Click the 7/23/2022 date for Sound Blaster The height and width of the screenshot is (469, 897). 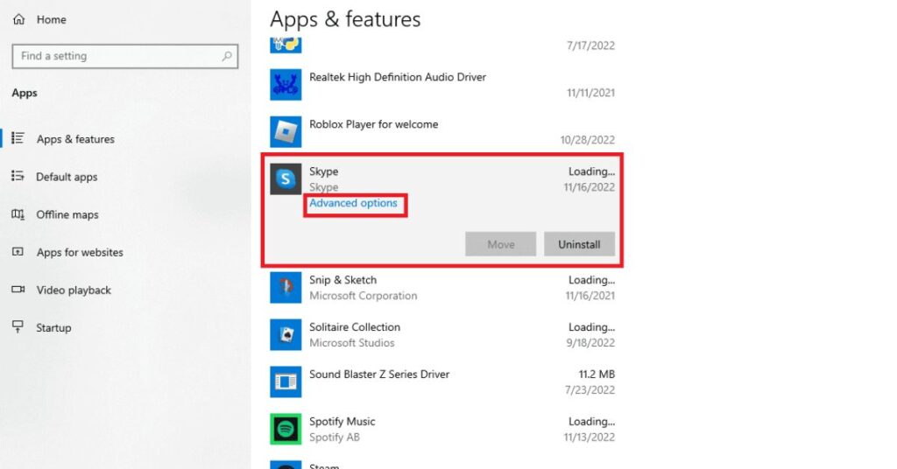(x=590, y=390)
